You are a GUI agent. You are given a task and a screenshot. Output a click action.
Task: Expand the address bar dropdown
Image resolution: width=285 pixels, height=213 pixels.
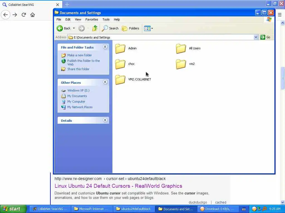[x=256, y=37]
